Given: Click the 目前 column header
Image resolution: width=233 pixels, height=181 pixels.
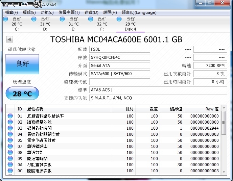Looking at the screenshot, I should [123, 109].
